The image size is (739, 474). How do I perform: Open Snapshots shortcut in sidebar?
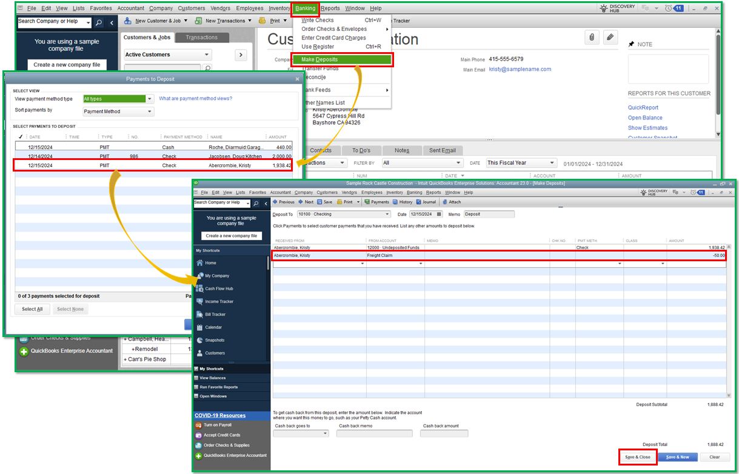point(210,340)
